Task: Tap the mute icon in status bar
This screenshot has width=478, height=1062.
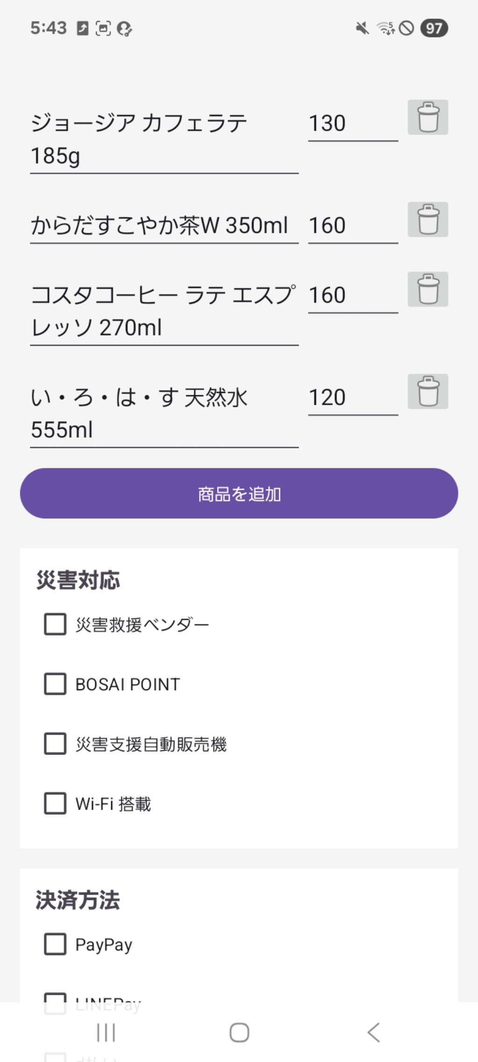Action: 362,28
